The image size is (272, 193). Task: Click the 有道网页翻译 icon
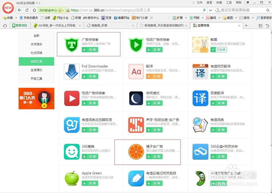(x=200, y=72)
